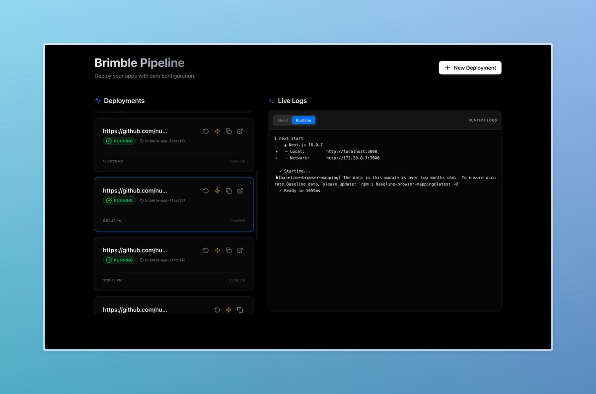This screenshot has height=394, width=596.
Task: Click the 5:57:43 PM timestamp
Action: pos(112,221)
